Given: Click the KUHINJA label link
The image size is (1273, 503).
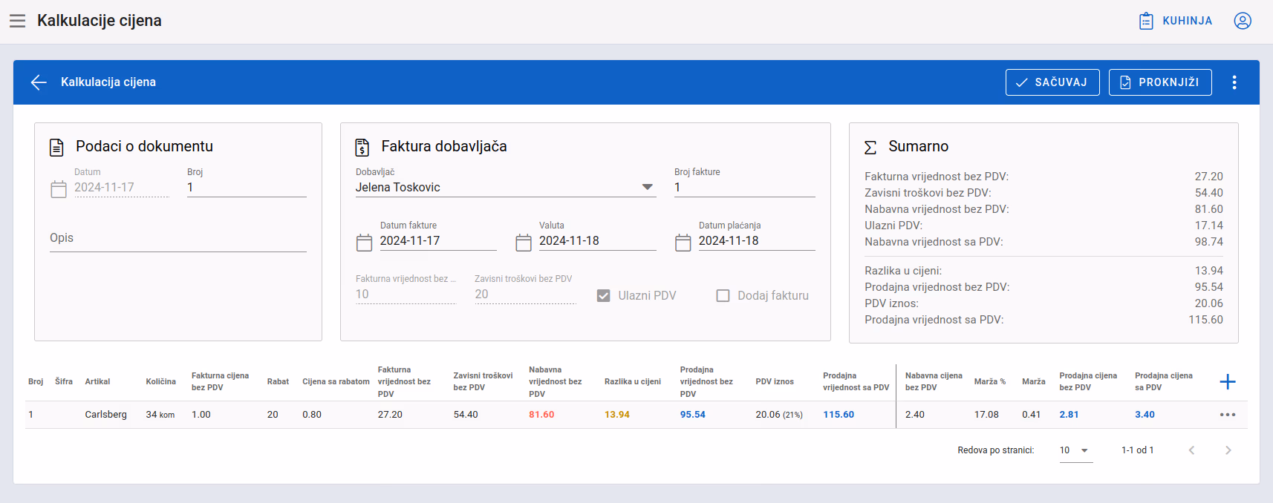Looking at the screenshot, I should point(1187,21).
